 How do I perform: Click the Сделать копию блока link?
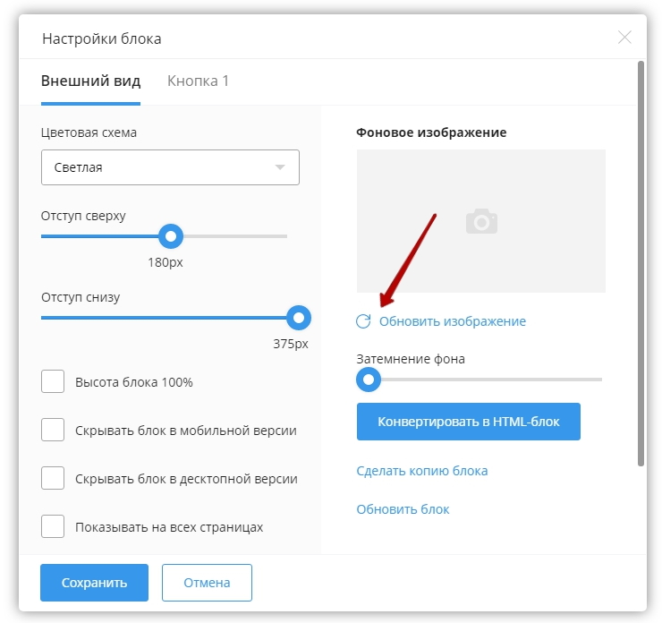(422, 471)
